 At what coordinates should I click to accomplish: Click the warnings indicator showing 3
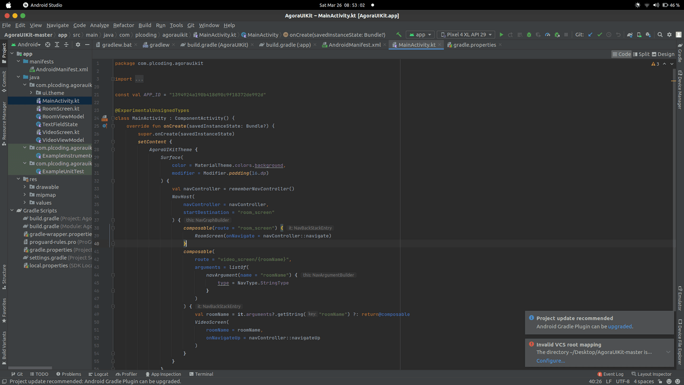(x=655, y=64)
